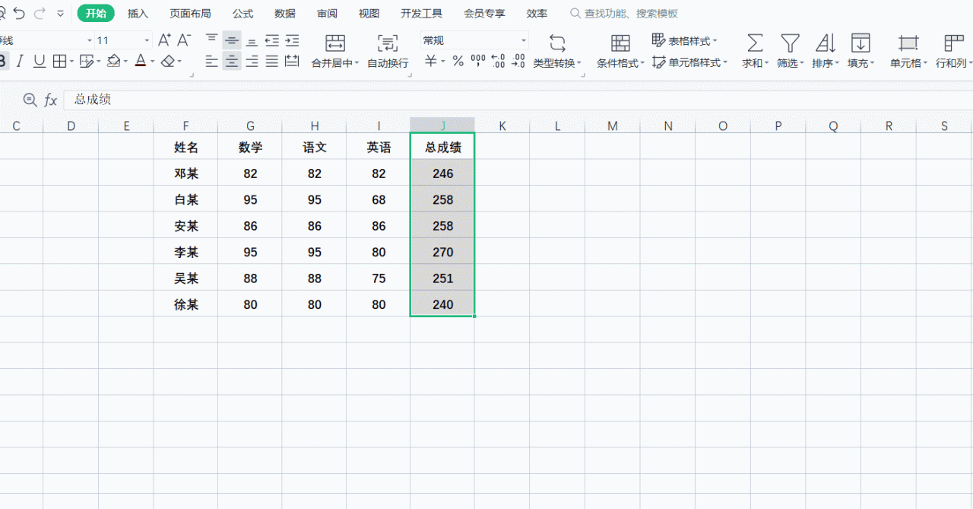Undo the last action
The height and width of the screenshot is (509, 973).
(19, 14)
